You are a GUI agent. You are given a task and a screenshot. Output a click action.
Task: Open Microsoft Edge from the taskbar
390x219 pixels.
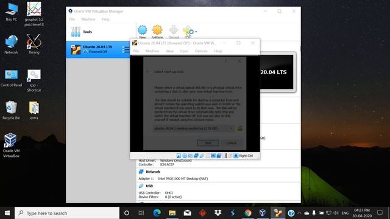(157, 213)
